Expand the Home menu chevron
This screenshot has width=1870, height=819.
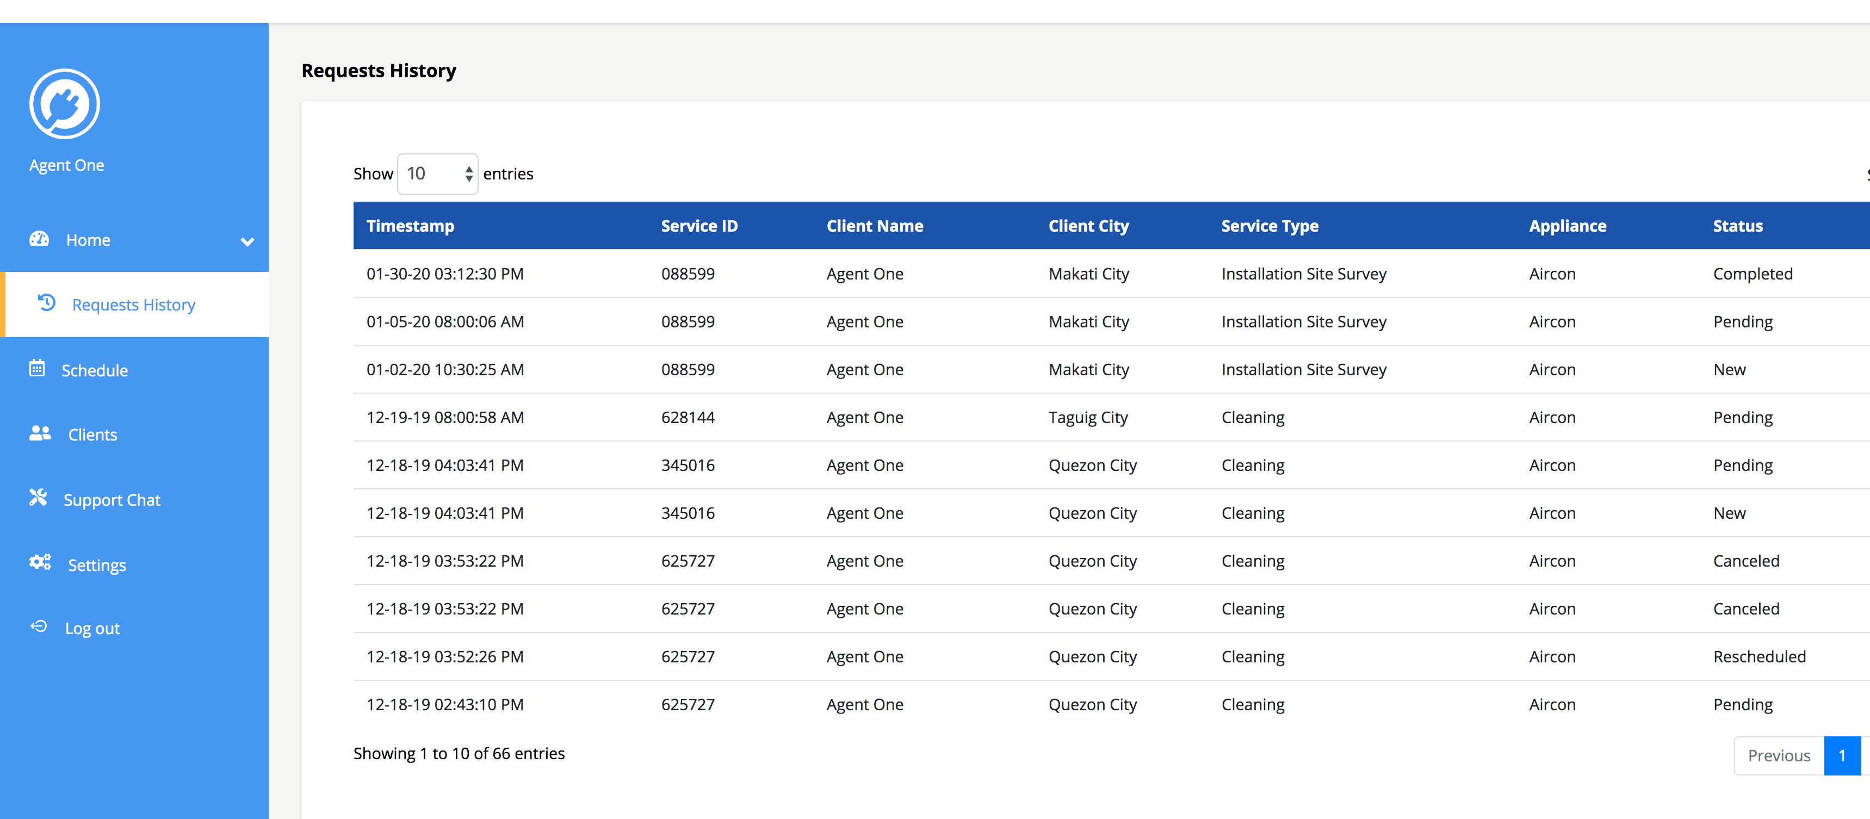click(x=247, y=242)
